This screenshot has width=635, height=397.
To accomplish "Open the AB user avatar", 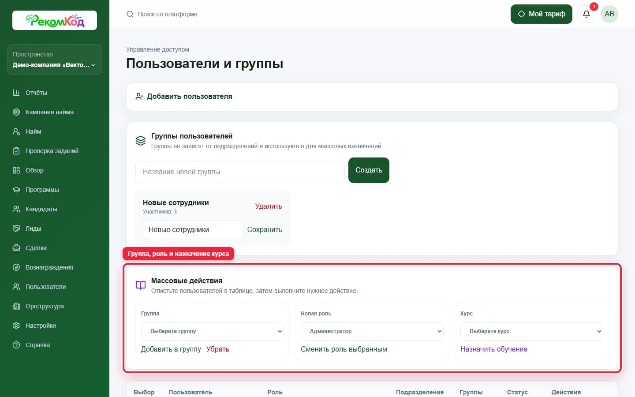I will point(609,14).
